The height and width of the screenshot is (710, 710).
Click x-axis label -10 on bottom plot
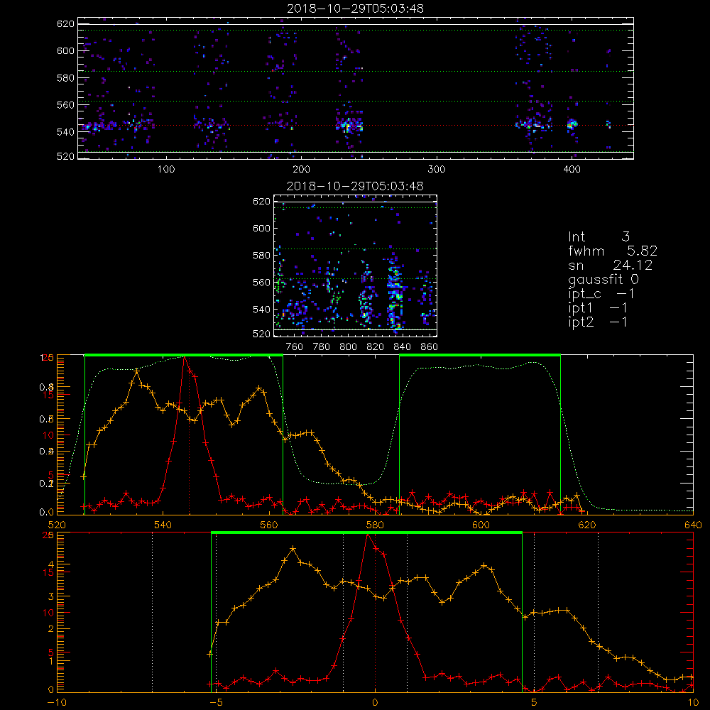click(57, 703)
